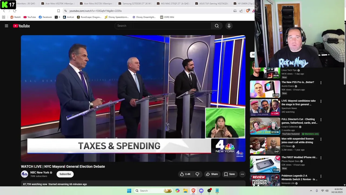Bookmark this page icon
The image size is (346, 195).
tap(58, 11)
